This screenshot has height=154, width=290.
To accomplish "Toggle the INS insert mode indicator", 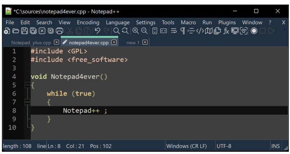I will coord(276,146).
